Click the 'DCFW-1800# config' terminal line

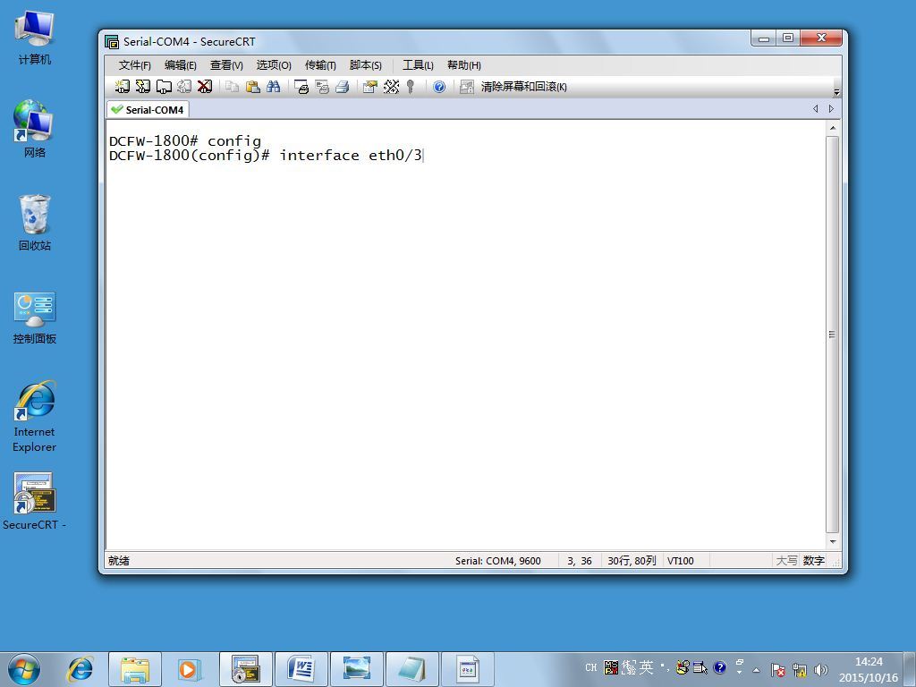(x=185, y=140)
